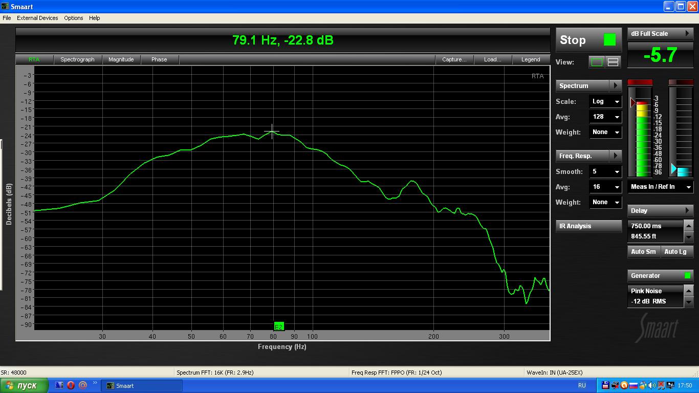
Task: Increase delay with the up stepper arrow
Action: click(689, 226)
